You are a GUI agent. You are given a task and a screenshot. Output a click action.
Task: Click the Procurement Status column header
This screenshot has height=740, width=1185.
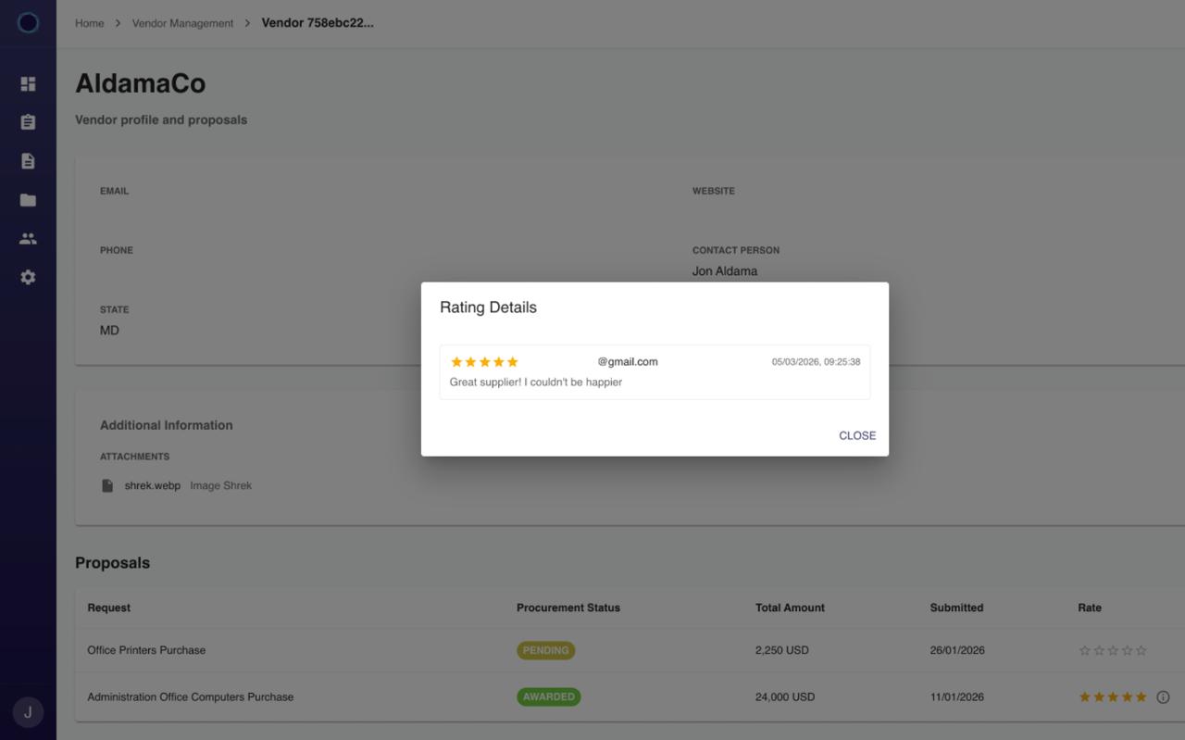[x=568, y=608]
